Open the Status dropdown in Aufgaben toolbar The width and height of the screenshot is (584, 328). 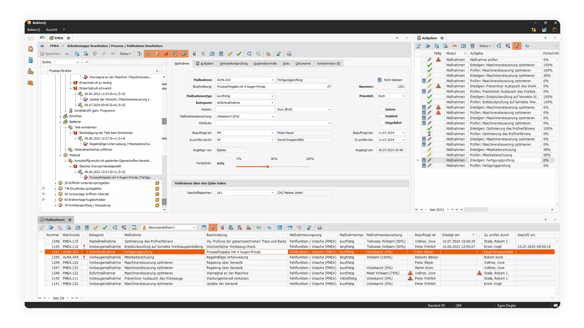(485, 46)
